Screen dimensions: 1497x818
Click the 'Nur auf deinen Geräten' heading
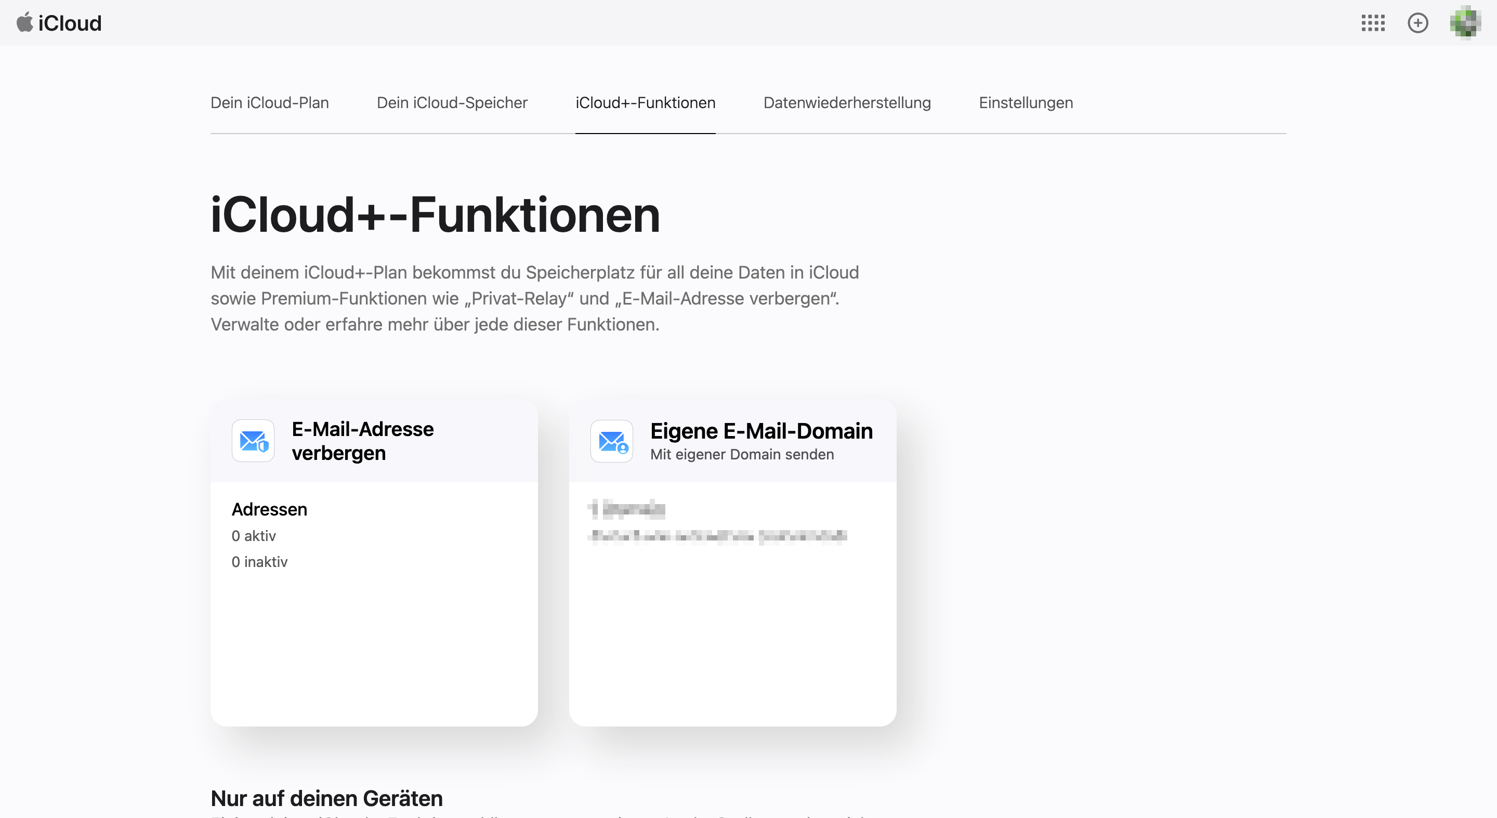coord(326,798)
